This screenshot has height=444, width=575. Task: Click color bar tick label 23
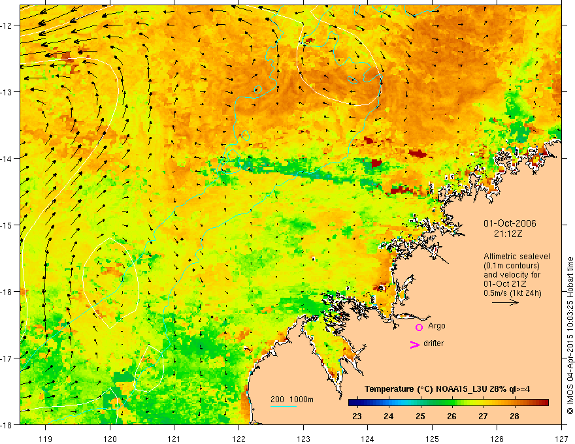pos(357,416)
